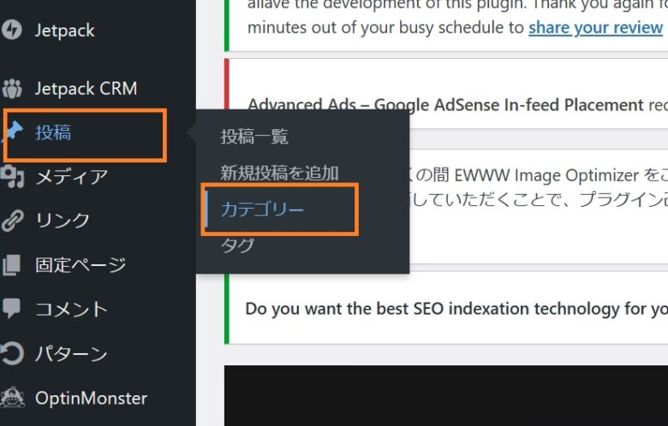
Task: Select the コメント menu label
Action: click(x=71, y=309)
